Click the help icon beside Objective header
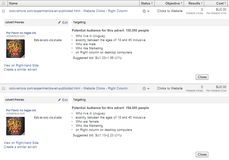This screenshot has width=229, height=160. point(182,3)
